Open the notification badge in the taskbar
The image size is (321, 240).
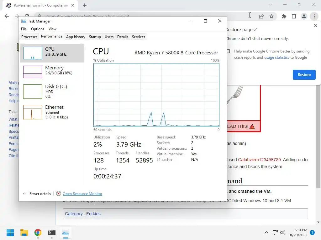pos(312,232)
